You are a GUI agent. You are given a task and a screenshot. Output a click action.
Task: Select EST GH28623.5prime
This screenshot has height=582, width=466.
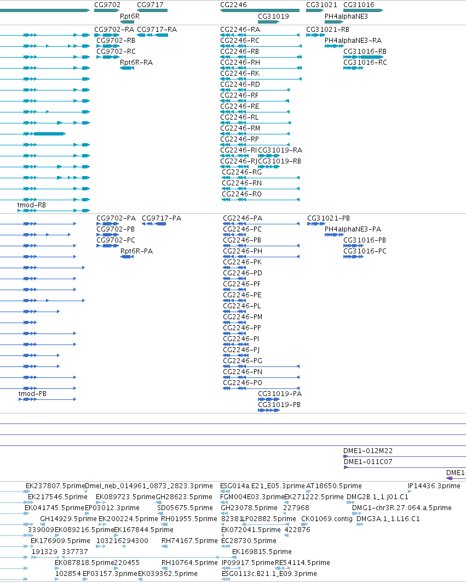tap(184, 496)
